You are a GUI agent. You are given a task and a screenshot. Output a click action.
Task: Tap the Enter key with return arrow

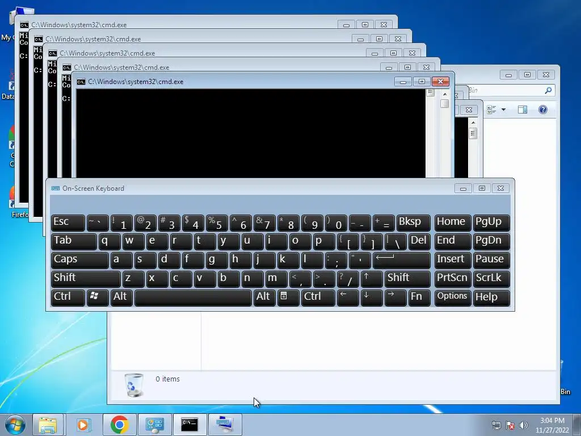coord(401,260)
